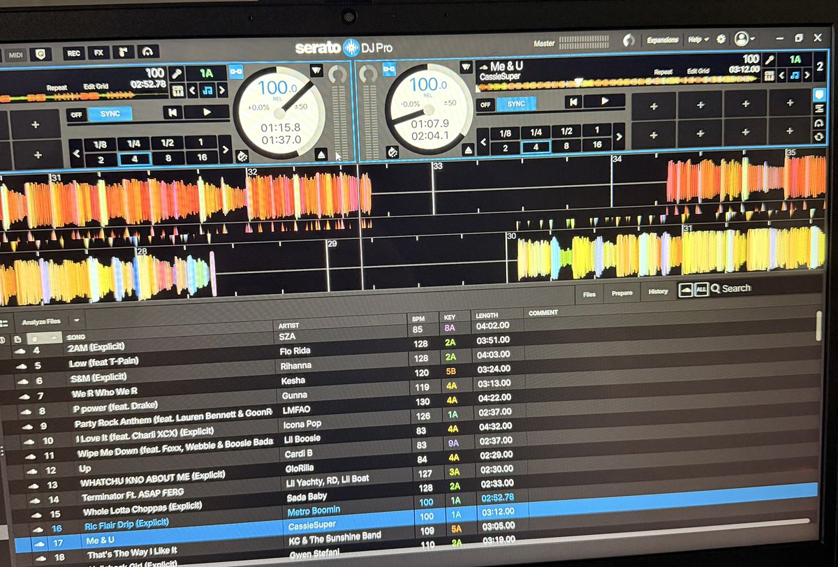This screenshot has width=838, height=567.
Task: Open the user account profile dropdown
Action: 744,39
